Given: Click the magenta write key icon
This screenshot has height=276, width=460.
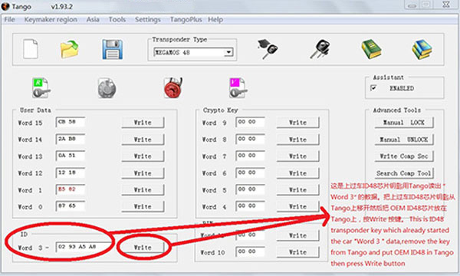Looking at the screenshot, I should click(238, 87).
